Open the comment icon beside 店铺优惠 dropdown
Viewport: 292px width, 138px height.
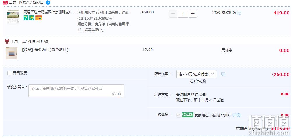point(223,74)
